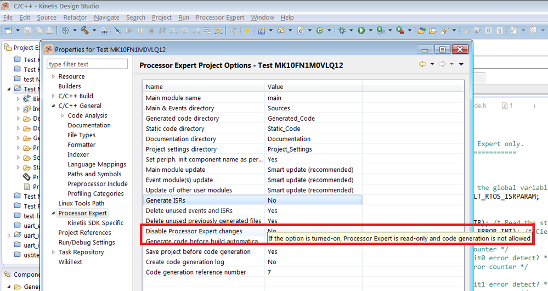Click Skip All Breakpoints toolbar icon
The width and height of the screenshot is (548, 291).
point(118,31)
